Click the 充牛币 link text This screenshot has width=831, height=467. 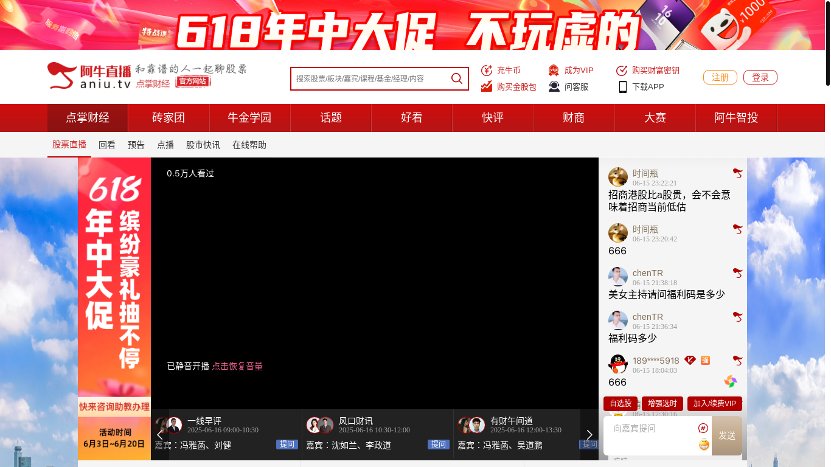tap(509, 71)
